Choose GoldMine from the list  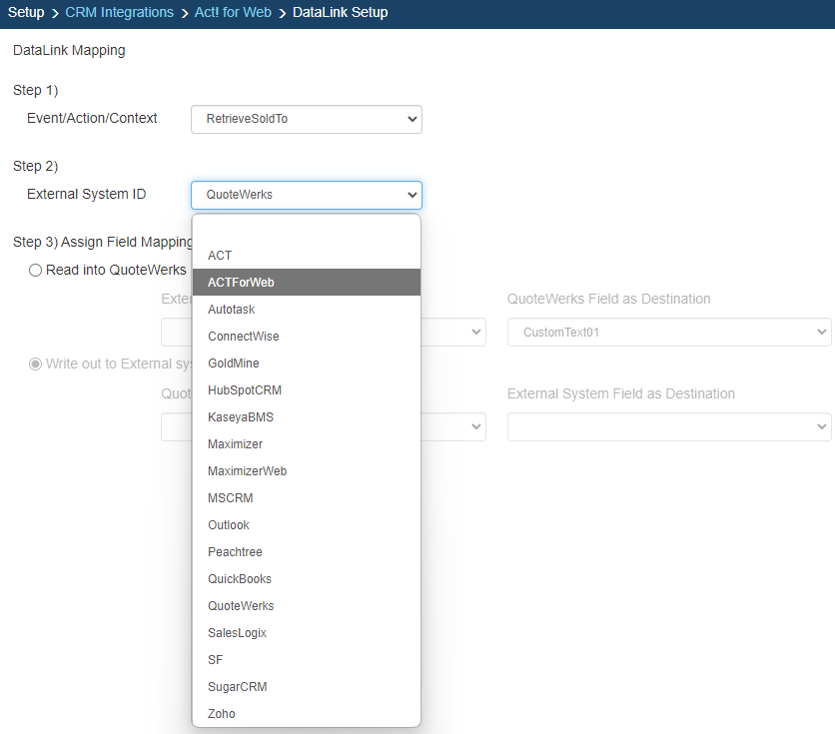tap(233, 364)
